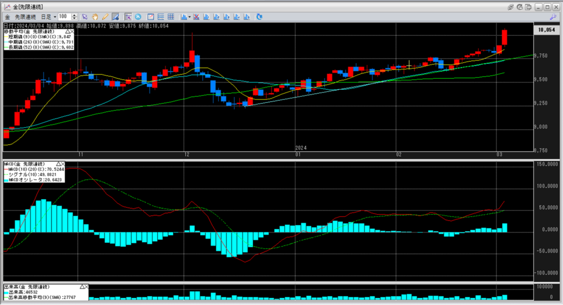Select the arrow pointer cursor tool
This screenshot has width=563, height=305.
pyautogui.click(x=85, y=17)
